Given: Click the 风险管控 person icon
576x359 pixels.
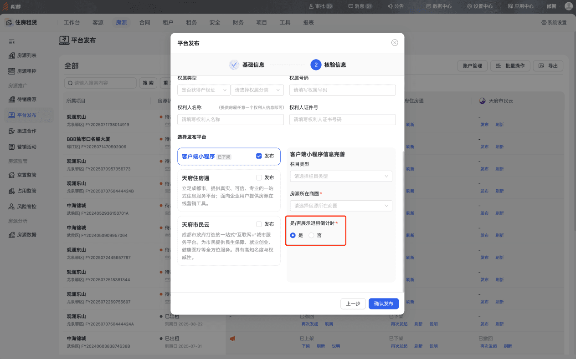Looking at the screenshot, I should [12, 207].
